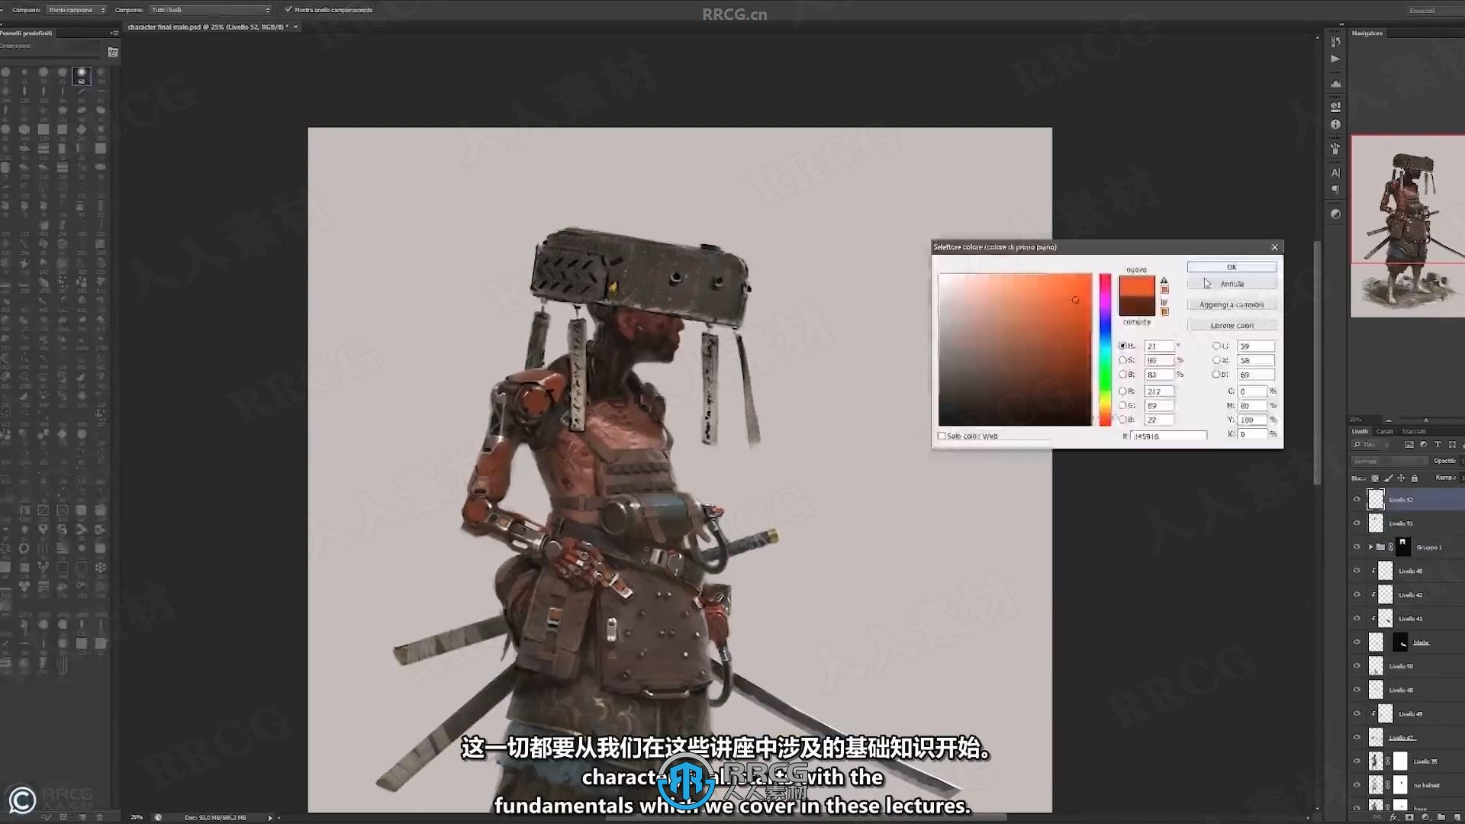Close the 'character final male.psd' tab
This screenshot has width=1465, height=824.
point(296,27)
